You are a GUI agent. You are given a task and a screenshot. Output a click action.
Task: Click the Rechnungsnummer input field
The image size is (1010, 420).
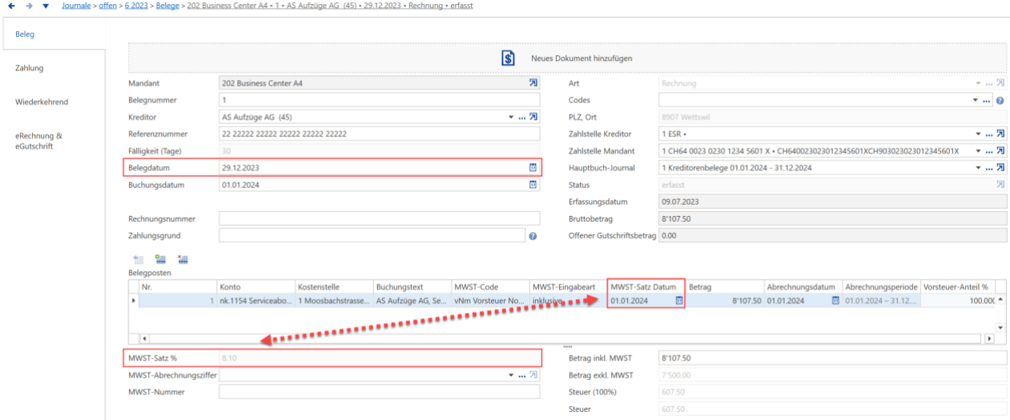pyautogui.click(x=380, y=218)
